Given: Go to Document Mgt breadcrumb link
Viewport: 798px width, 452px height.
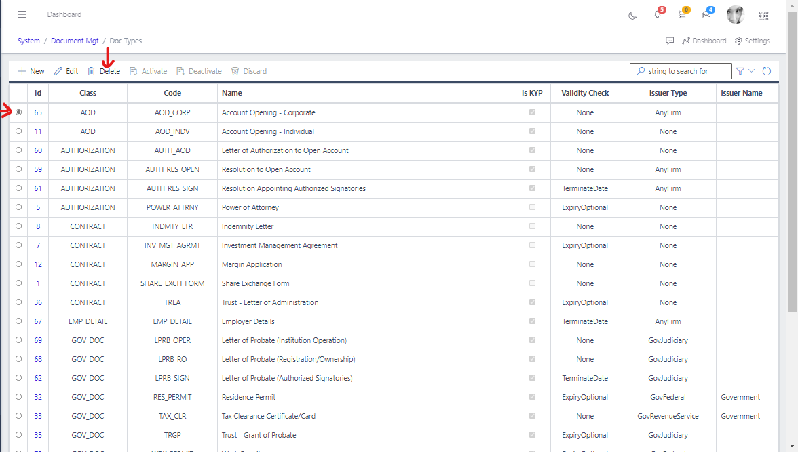Looking at the screenshot, I should point(75,41).
